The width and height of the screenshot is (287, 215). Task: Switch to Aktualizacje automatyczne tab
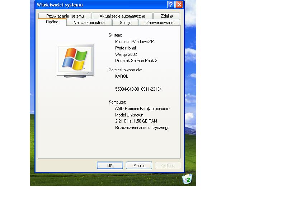(x=122, y=16)
